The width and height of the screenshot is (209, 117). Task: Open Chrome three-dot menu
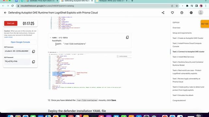click(206, 6)
